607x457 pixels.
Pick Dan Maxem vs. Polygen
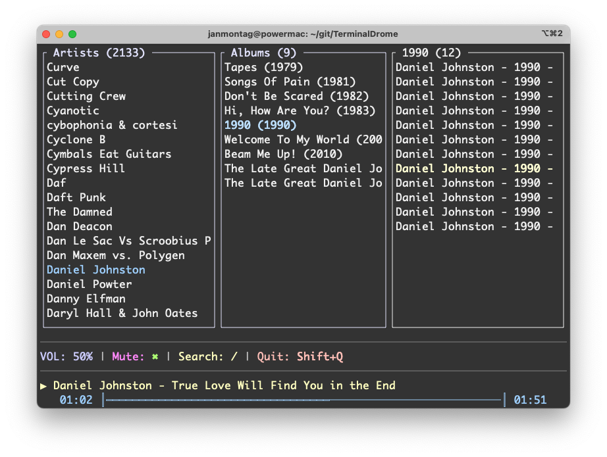pos(116,256)
